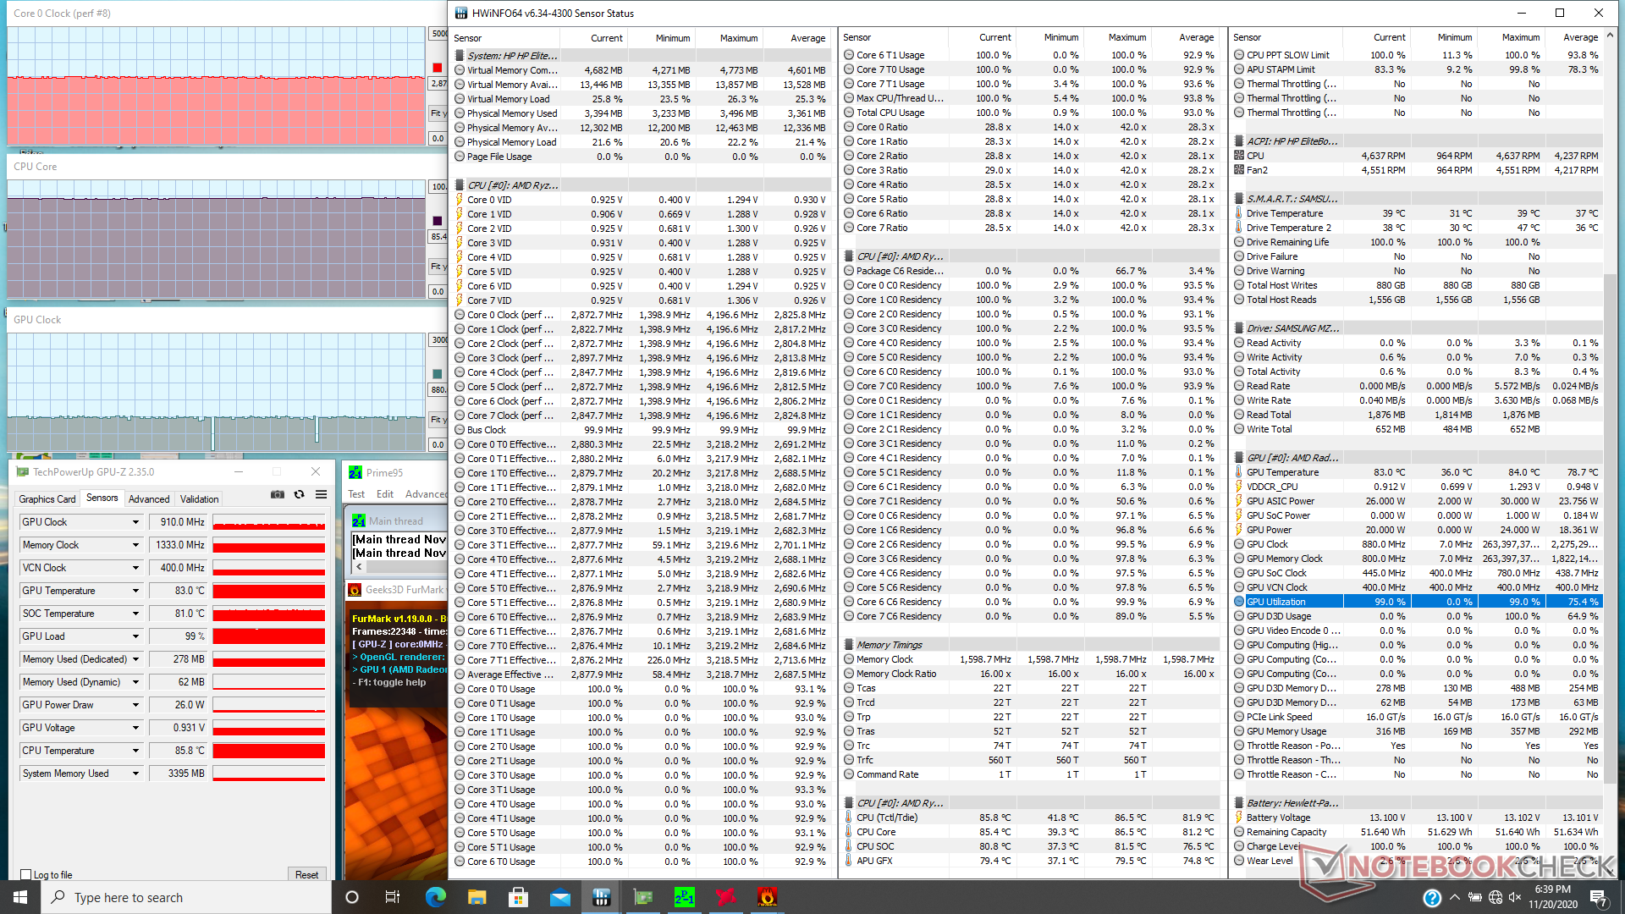Click the Fit y button on Core 0 Clock graph
This screenshot has width=1625, height=914.
(x=437, y=113)
